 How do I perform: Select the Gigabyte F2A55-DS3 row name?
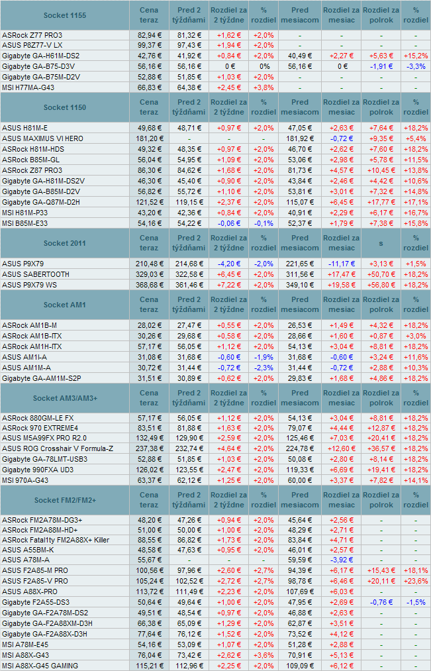pos(36,602)
